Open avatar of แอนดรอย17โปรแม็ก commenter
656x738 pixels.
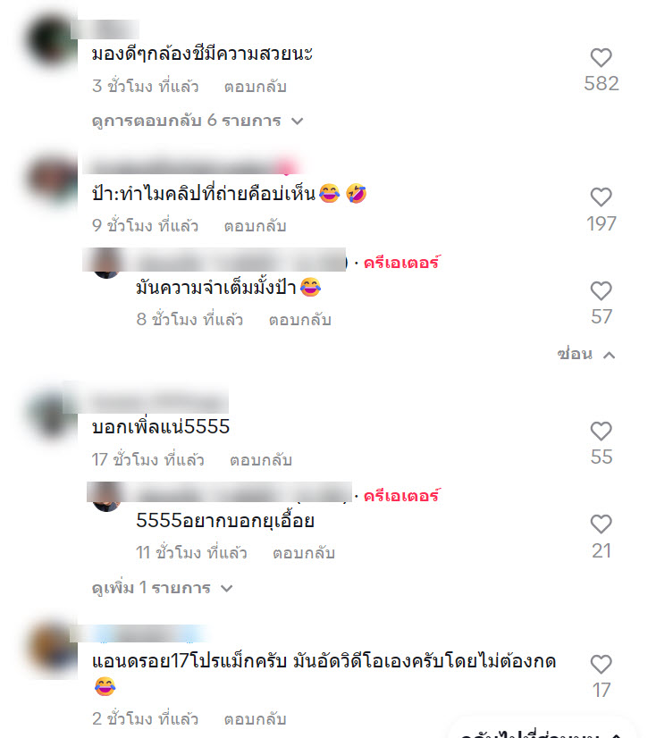tap(52, 650)
